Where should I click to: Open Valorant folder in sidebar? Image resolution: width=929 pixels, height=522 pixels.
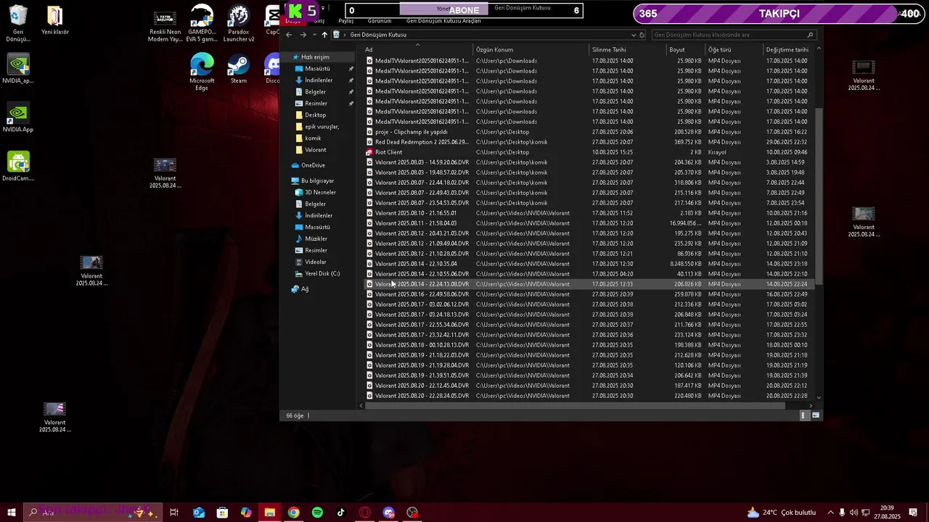click(315, 150)
